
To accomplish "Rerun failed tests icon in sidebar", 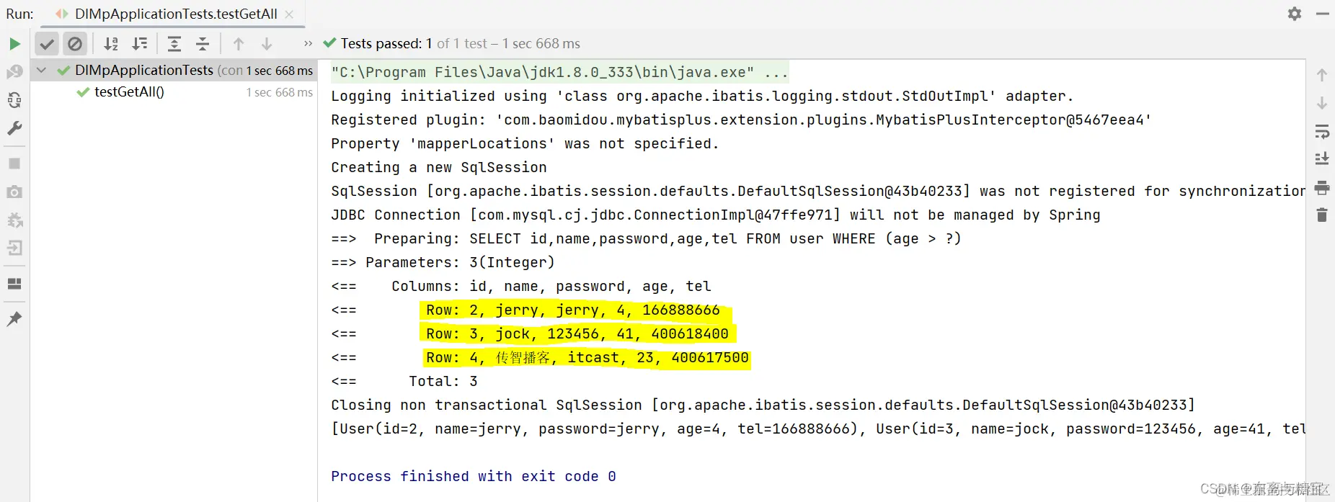I will pyautogui.click(x=14, y=72).
